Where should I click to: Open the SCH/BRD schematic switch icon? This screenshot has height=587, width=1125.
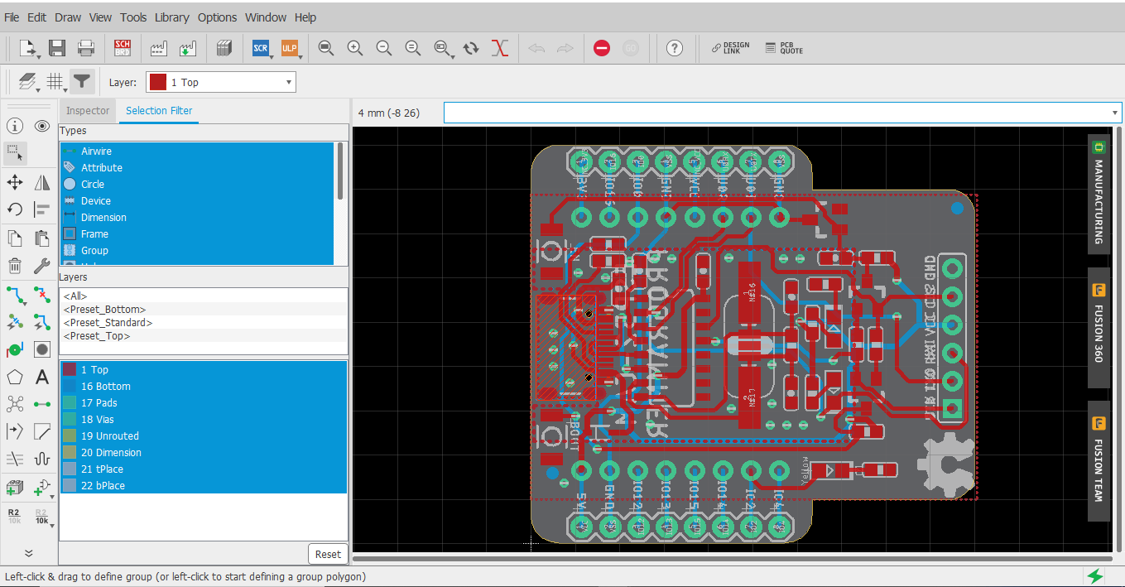122,48
